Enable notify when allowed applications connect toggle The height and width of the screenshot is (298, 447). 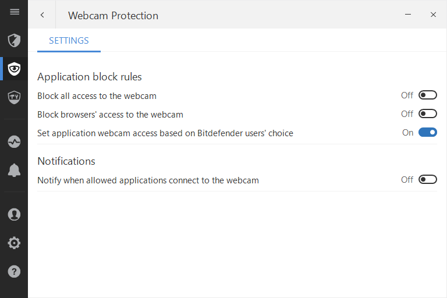[x=427, y=180]
